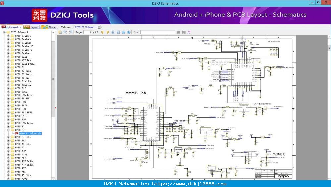The height and width of the screenshot is (187, 331).
Task: Click tree panel scroll up arrow
Action: pyautogui.click(x=53, y=33)
